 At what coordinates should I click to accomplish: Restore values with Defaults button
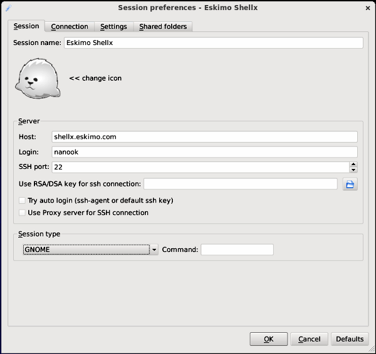[350, 339]
